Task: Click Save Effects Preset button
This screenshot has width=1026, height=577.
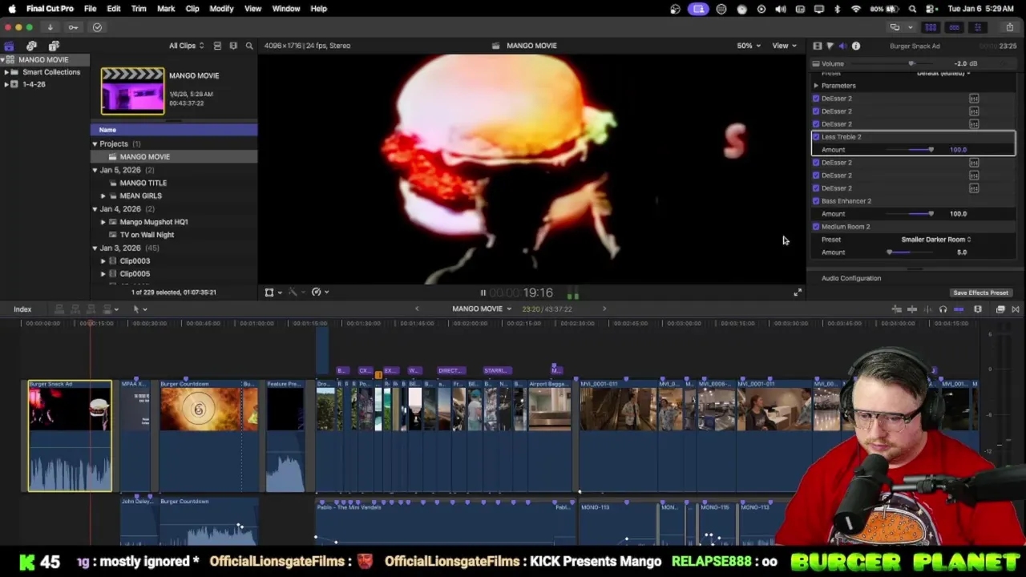Action: click(980, 293)
